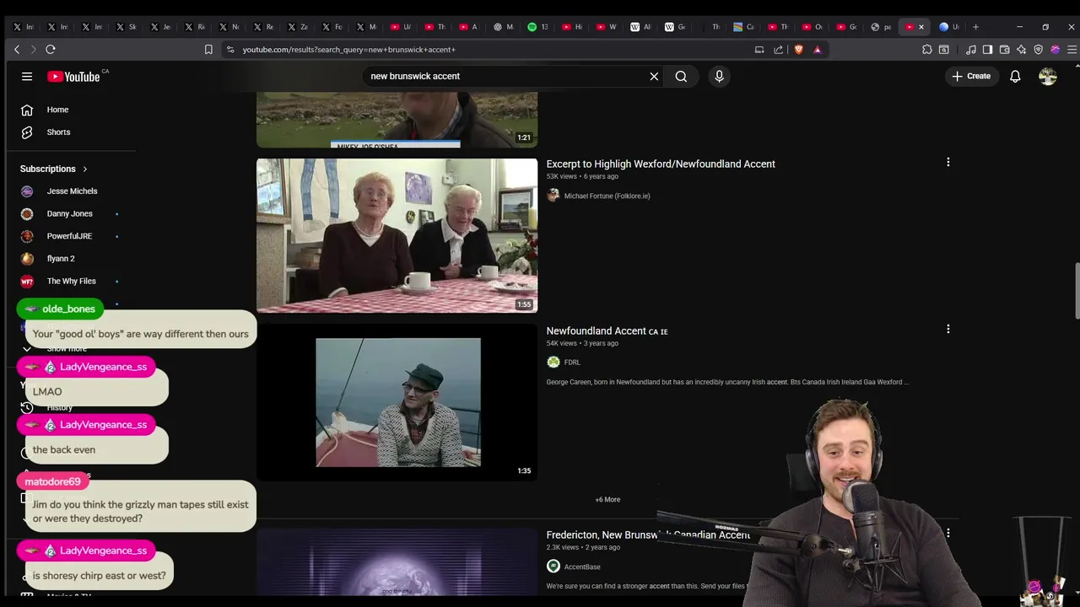Image resolution: width=1080 pixels, height=607 pixels.
Task: Click the '53K views' text under Wexford video
Action: [x=561, y=176]
